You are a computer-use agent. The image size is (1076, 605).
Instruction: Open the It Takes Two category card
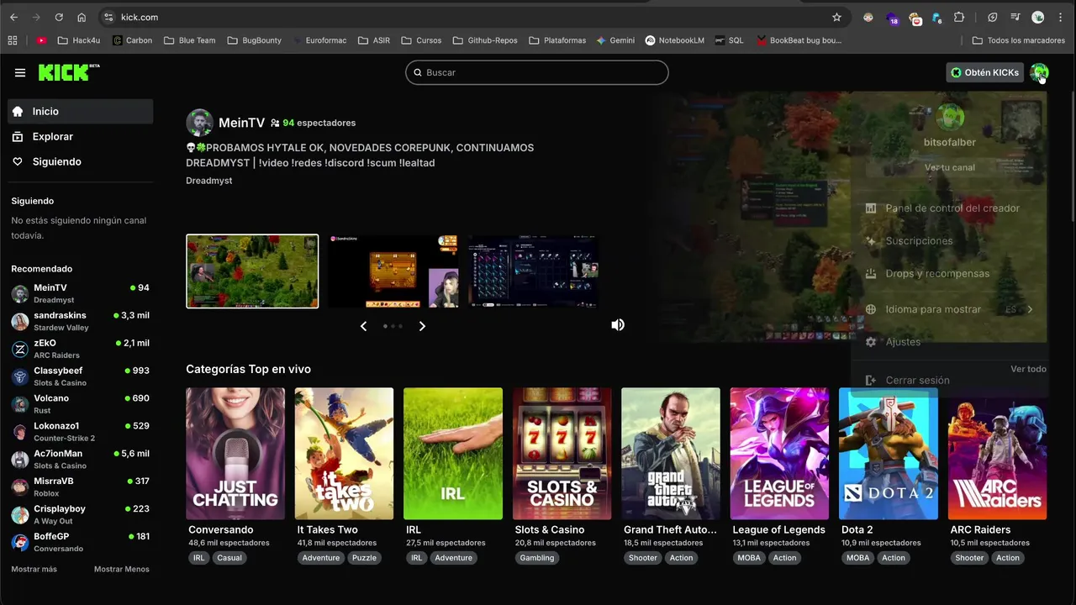click(x=344, y=454)
